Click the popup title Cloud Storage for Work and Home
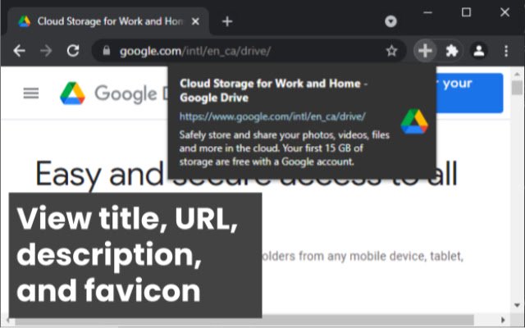The image size is (525, 328). click(x=273, y=90)
